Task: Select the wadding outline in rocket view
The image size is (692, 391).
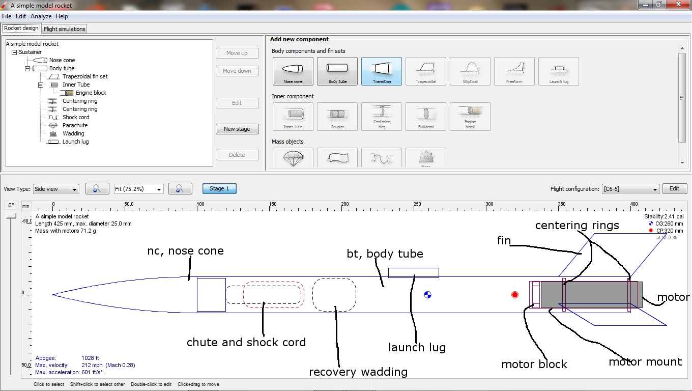Action: click(x=334, y=295)
